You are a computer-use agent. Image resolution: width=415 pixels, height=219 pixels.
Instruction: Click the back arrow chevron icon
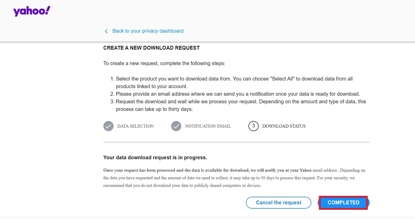click(x=106, y=31)
